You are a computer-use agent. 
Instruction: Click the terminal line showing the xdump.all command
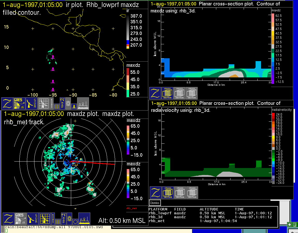[x=54, y=227]
